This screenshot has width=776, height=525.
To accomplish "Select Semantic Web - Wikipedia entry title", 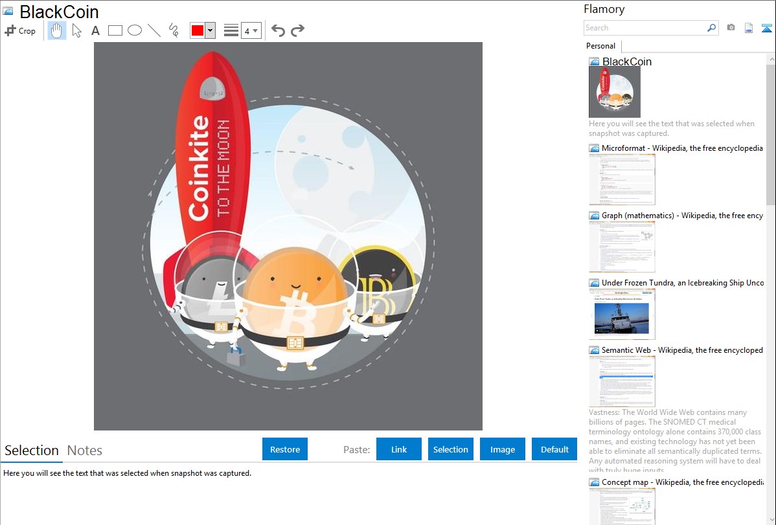I will (x=682, y=350).
